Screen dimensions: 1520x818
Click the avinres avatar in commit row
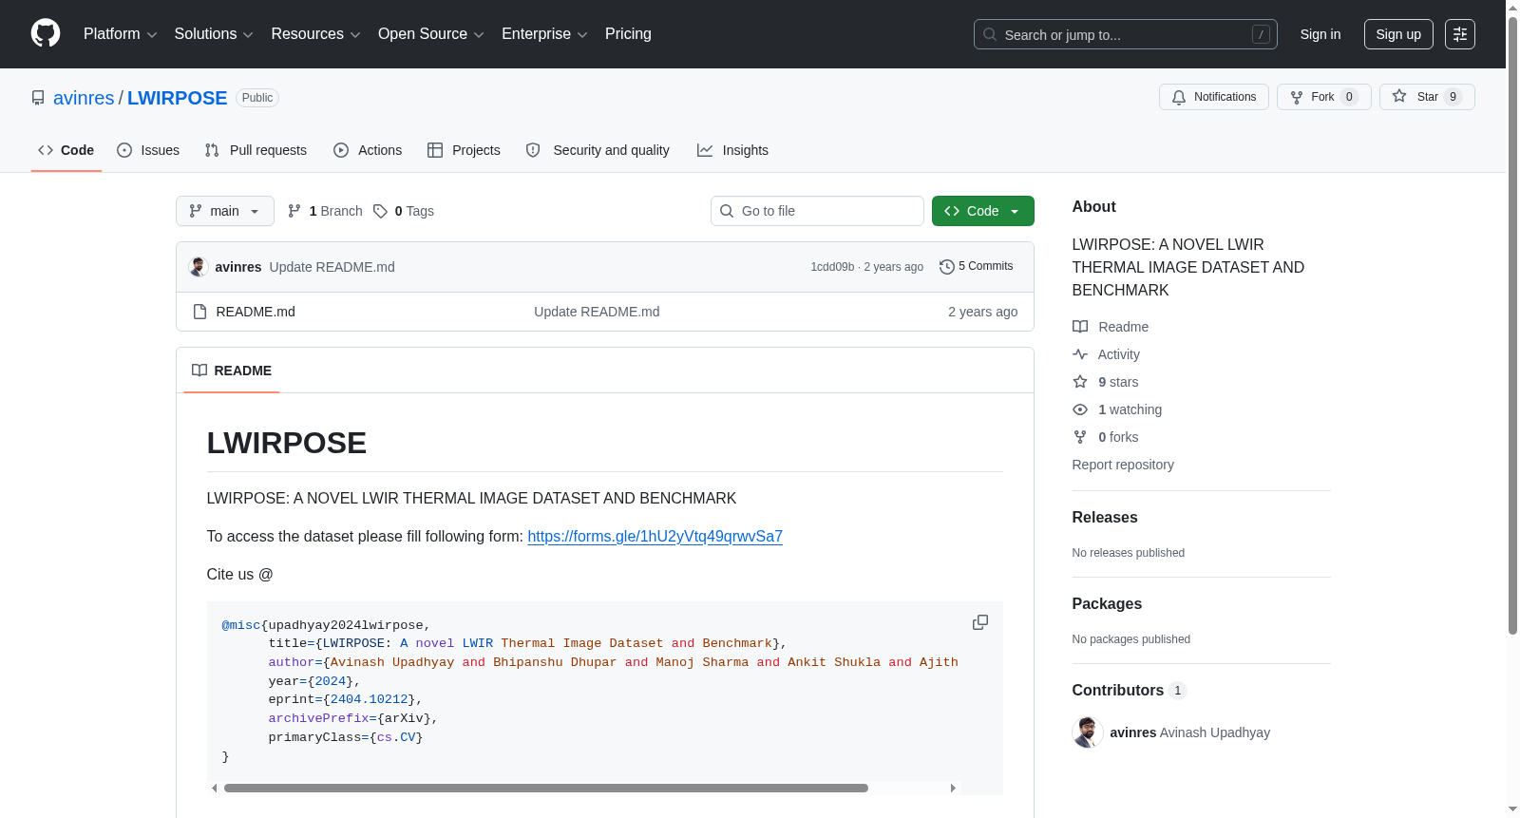click(x=199, y=267)
